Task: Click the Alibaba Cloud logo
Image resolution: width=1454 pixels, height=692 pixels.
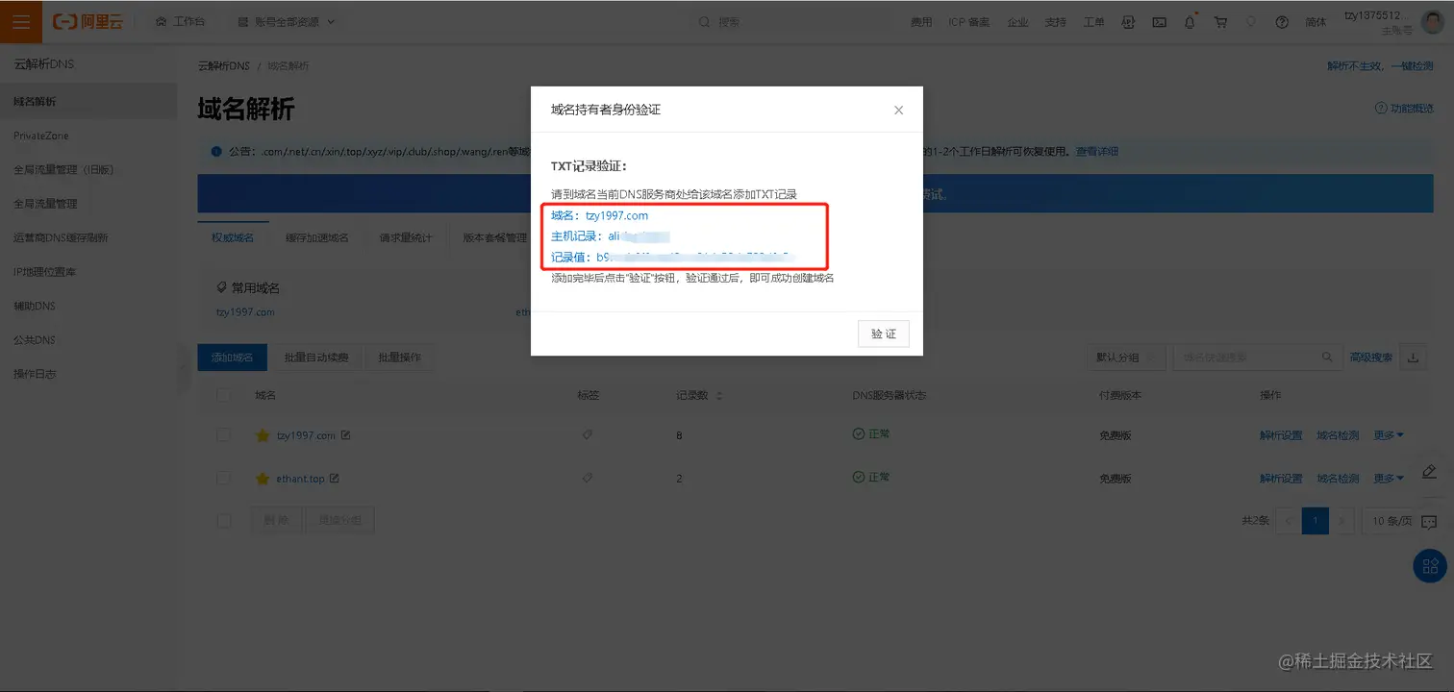Action: click(x=88, y=21)
